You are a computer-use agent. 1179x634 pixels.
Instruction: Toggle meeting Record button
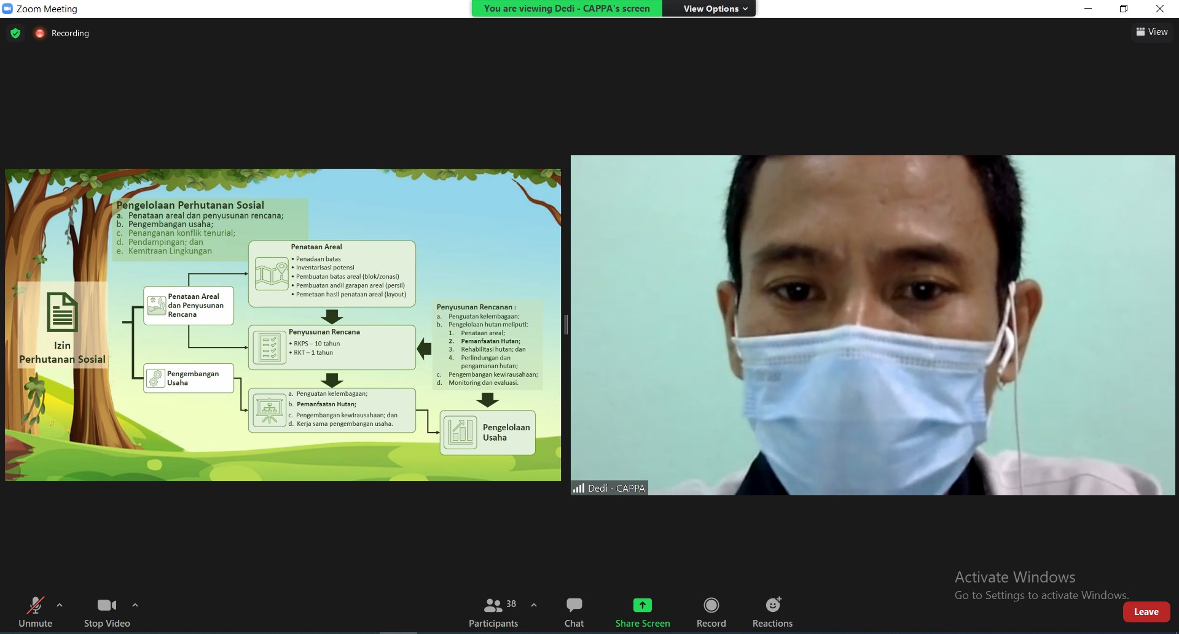[x=711, y=613]
